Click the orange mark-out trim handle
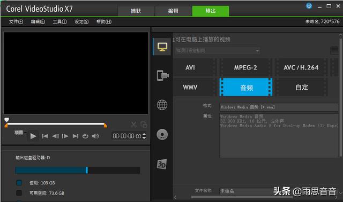343x202 pixels. coord(106,126)
